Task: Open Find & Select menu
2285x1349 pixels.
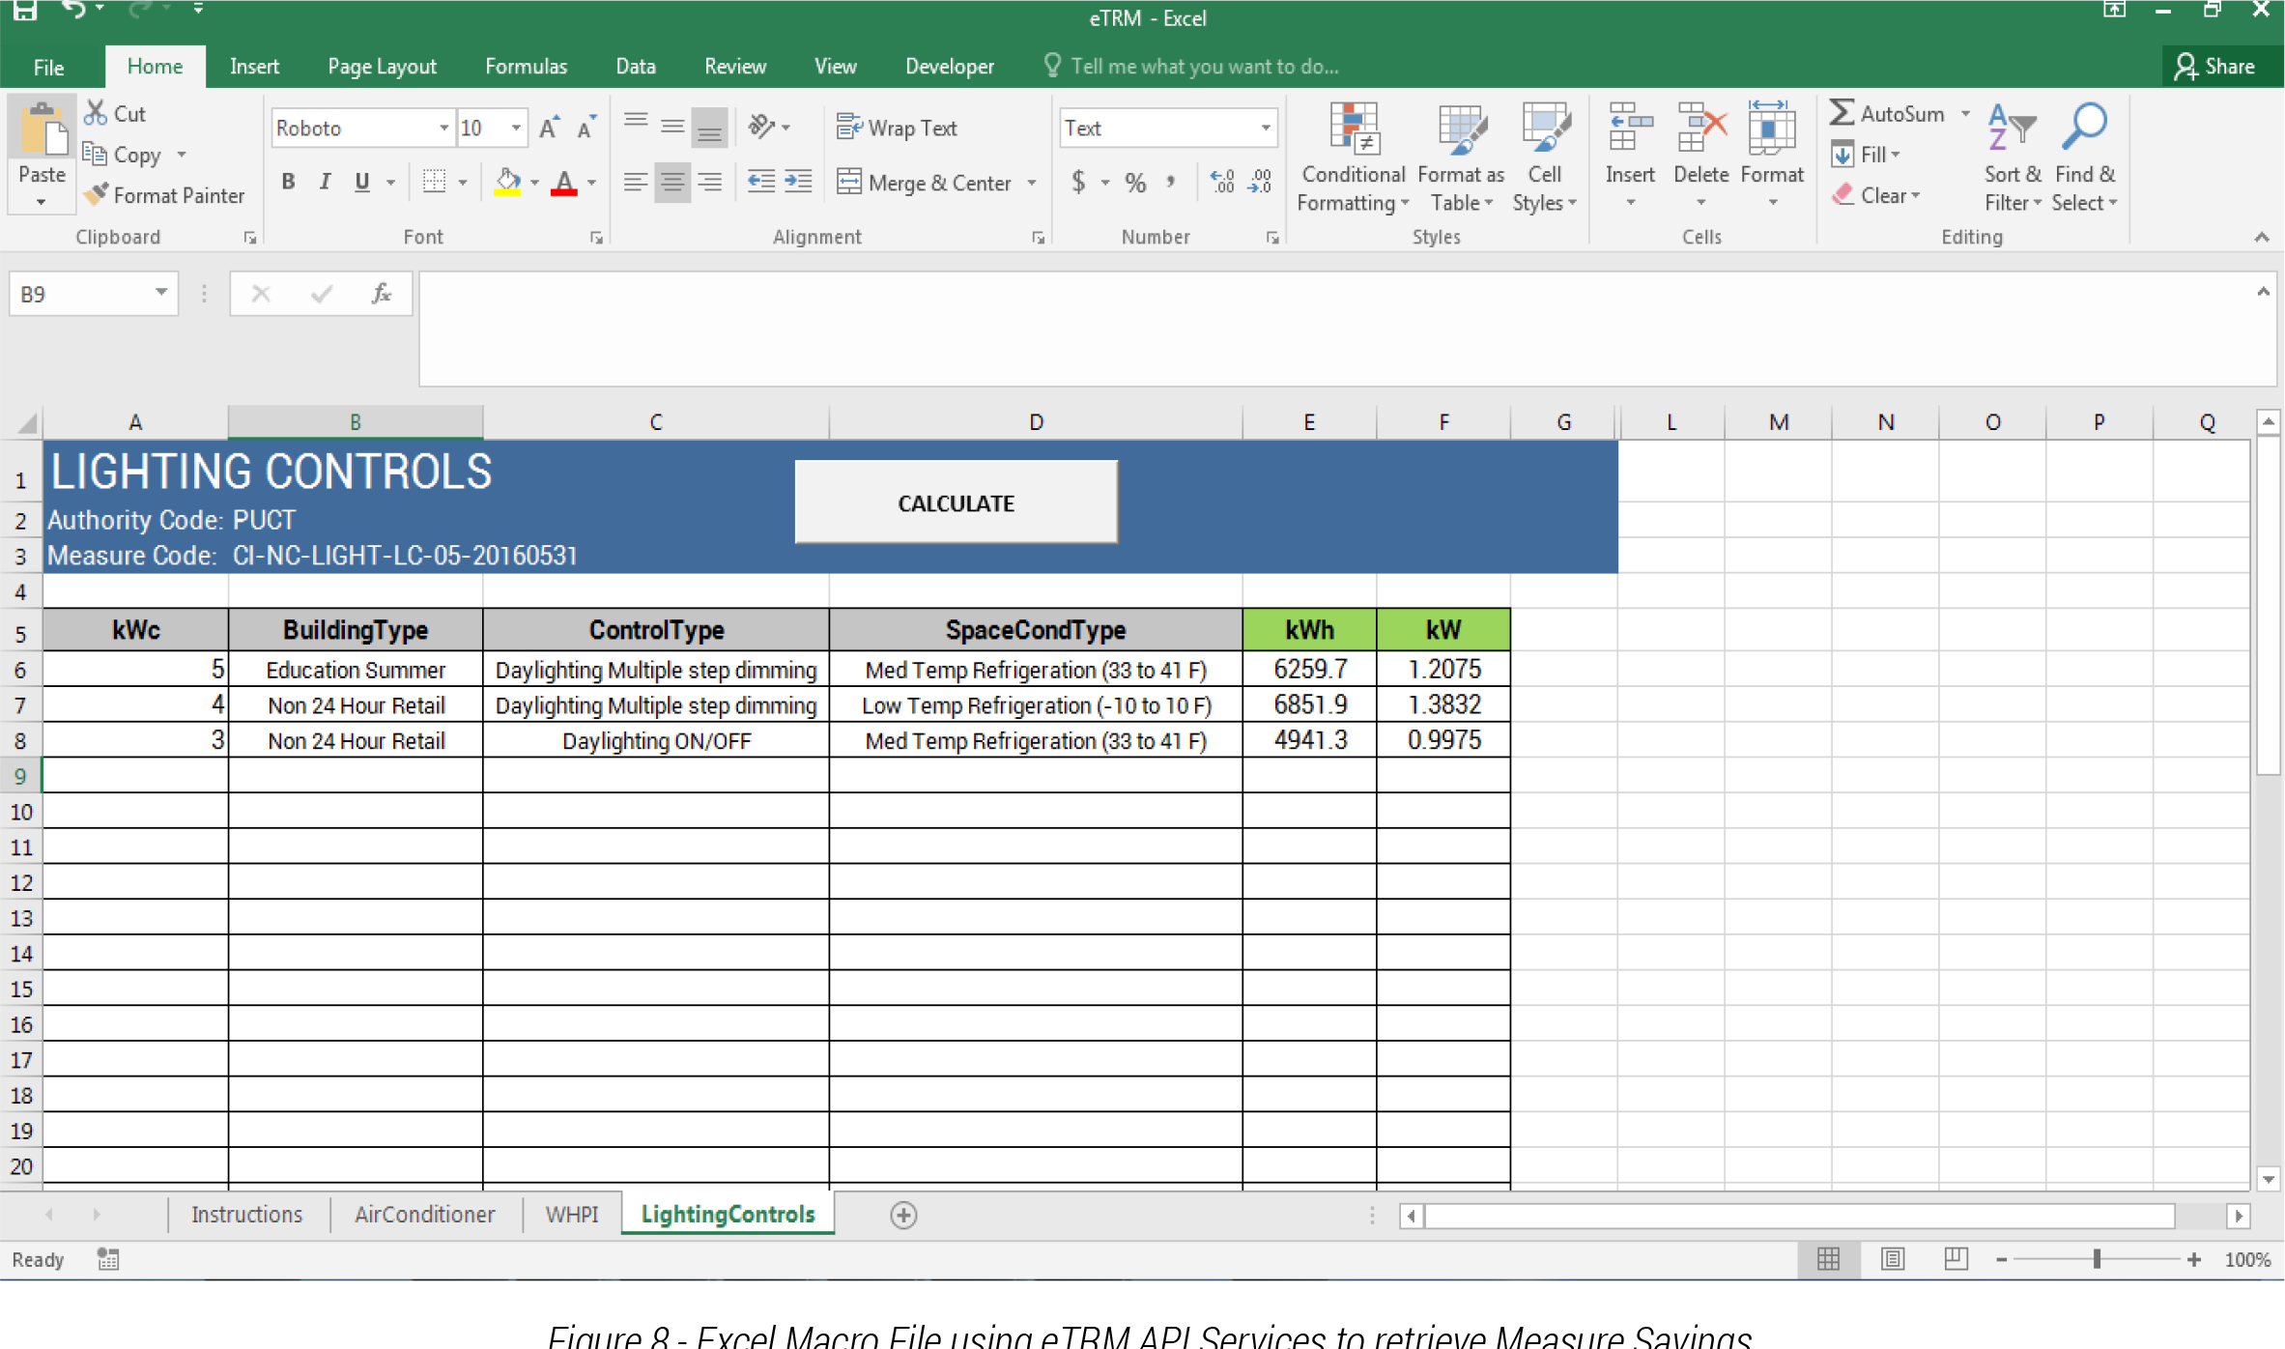Action: (2084, 158)
